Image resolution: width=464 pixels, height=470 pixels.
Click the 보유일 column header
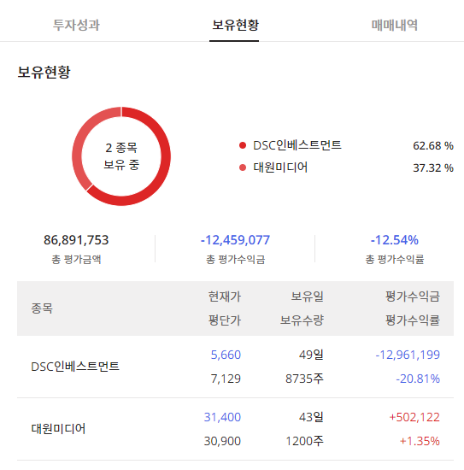tap(308, 297)
